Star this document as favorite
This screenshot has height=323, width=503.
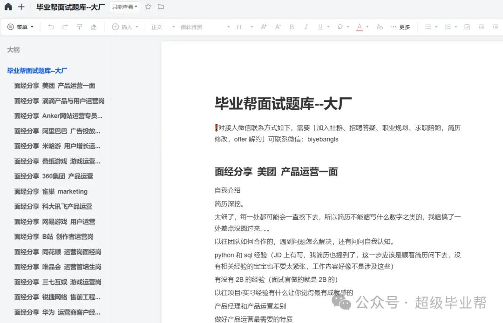point(148,7)
